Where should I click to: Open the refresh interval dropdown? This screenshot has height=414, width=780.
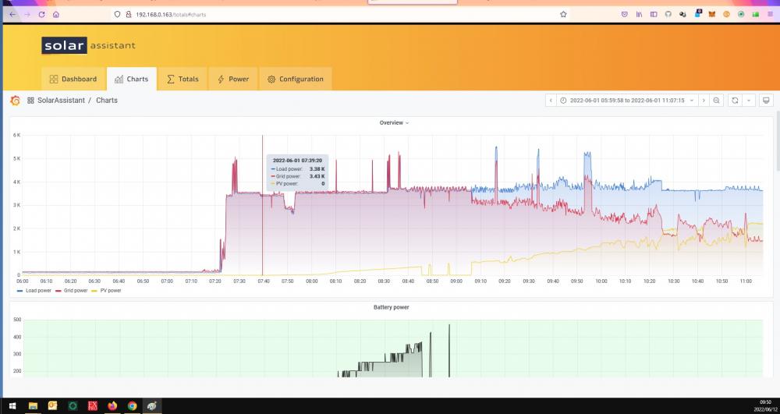749,101
